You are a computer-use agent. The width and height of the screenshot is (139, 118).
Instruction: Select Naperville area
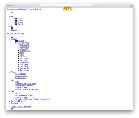click(24, 62)
